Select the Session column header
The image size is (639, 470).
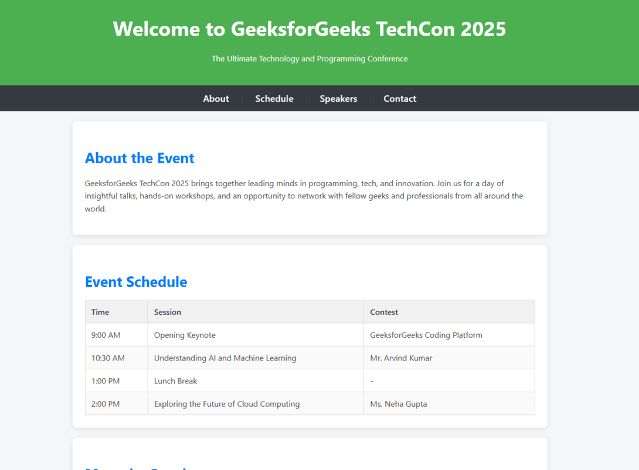(256, 312)
